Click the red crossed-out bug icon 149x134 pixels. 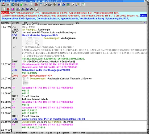36,5
